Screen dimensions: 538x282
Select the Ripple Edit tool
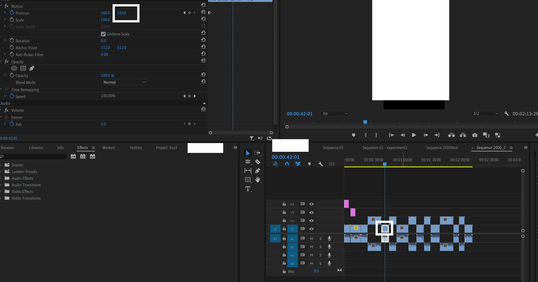pyautogui.click(x=248, y=162)
